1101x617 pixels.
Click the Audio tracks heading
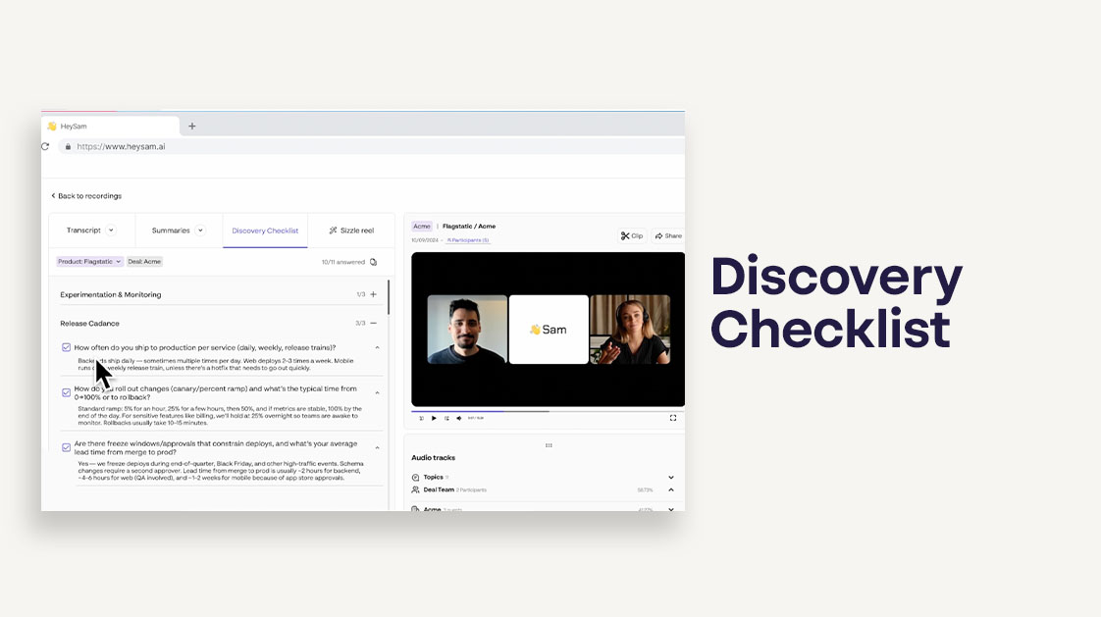(x=434, y=458)
